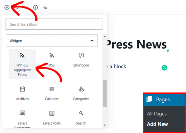Click the block list scrollbar up arrow
Screen dimensions: 186x133
tap(104, 36)
